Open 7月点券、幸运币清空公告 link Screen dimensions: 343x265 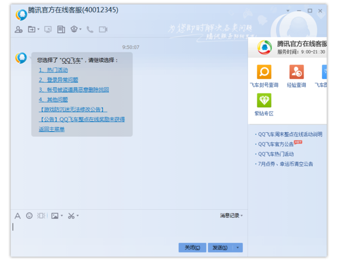coord(285,164)
